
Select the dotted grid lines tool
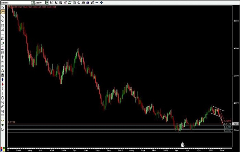3,25
